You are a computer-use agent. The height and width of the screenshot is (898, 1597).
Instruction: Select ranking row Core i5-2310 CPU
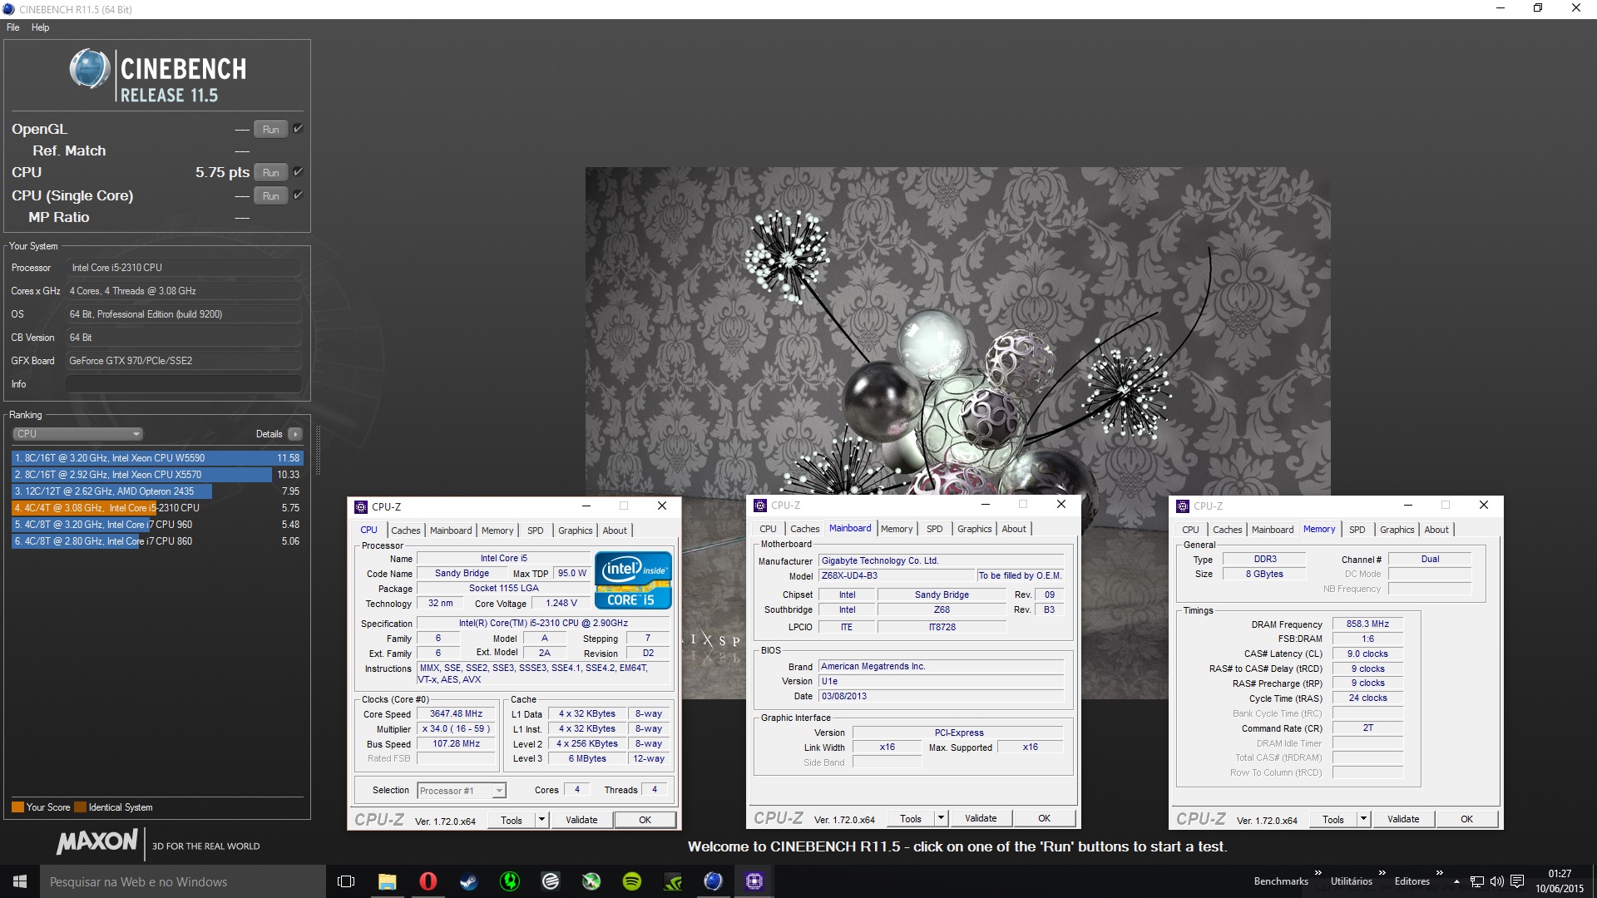(157, 508)
